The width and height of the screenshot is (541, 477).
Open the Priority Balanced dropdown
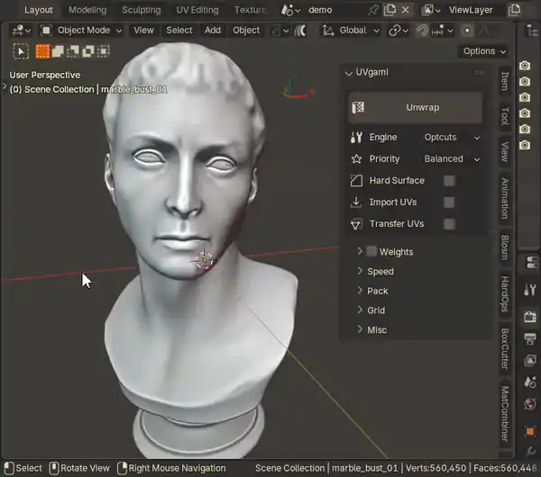[x=452, y=159]
